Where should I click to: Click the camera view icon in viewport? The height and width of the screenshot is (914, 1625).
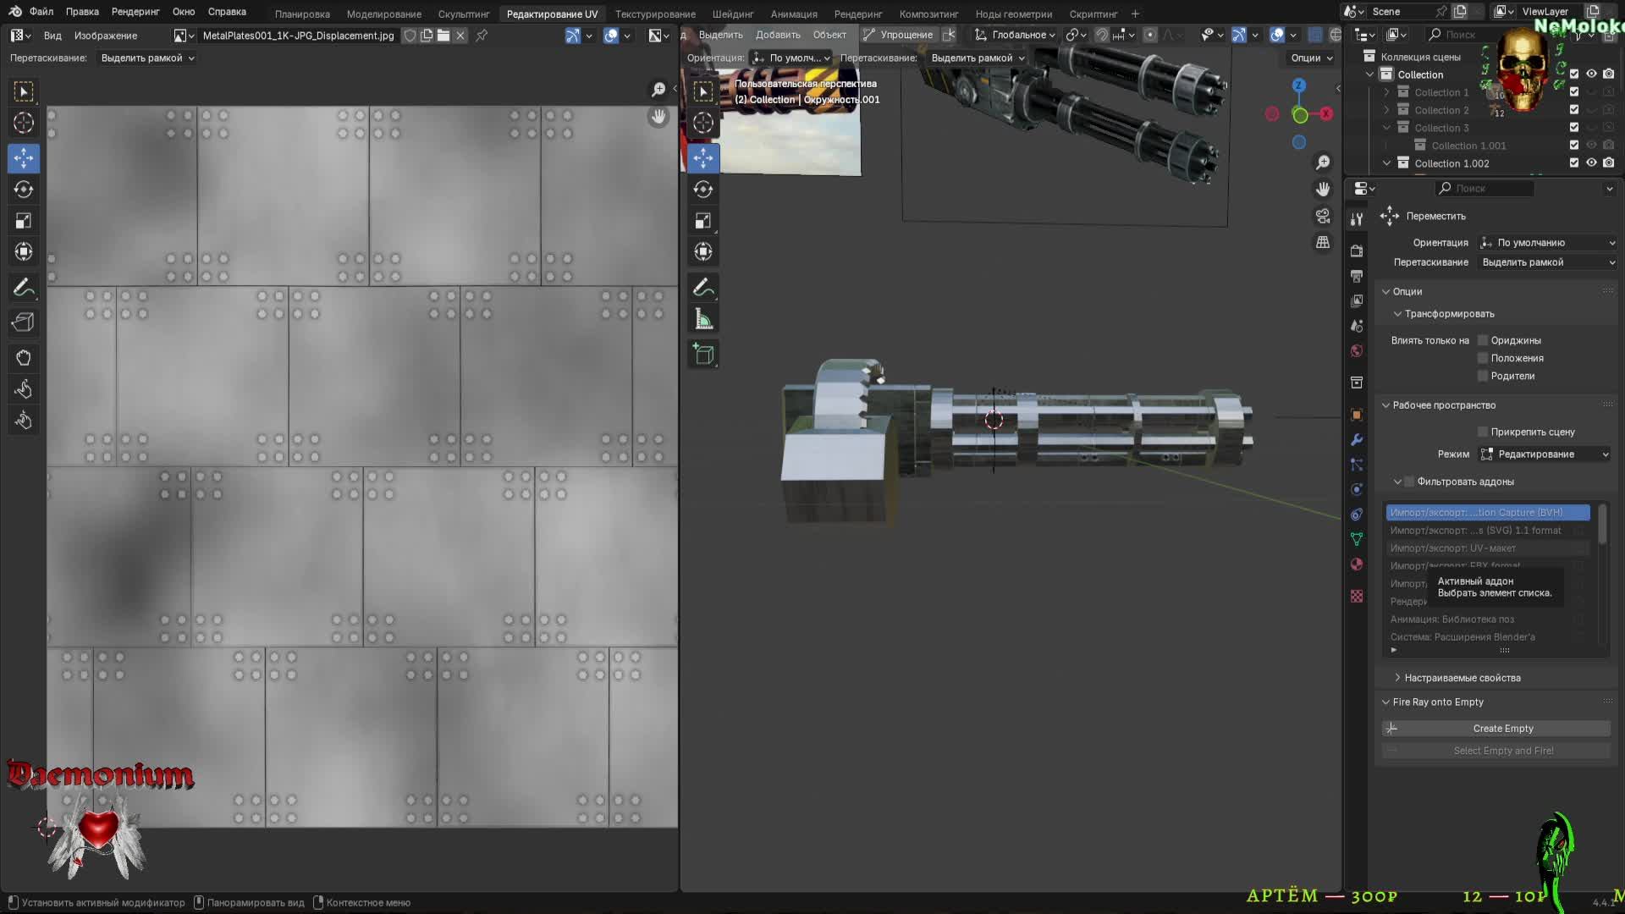pos(1323,217)
